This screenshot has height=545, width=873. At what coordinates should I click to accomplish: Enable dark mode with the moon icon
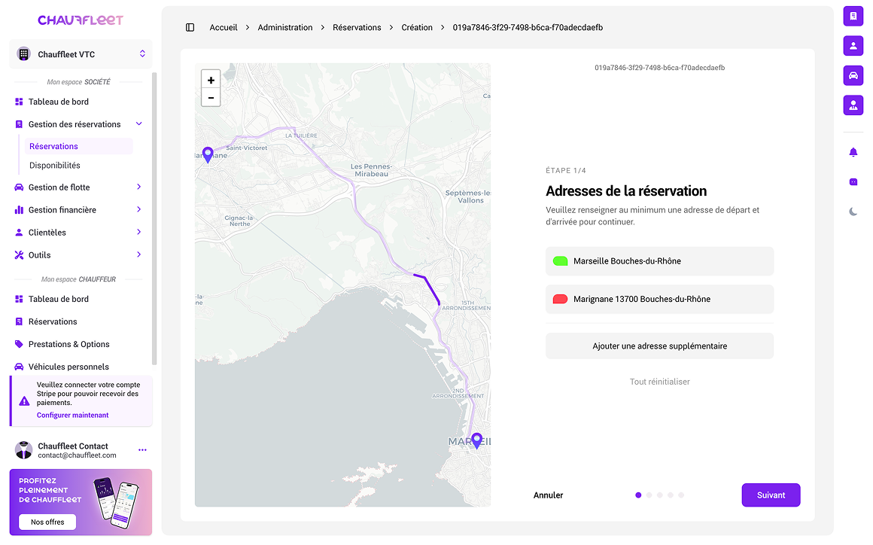point(853,212)
